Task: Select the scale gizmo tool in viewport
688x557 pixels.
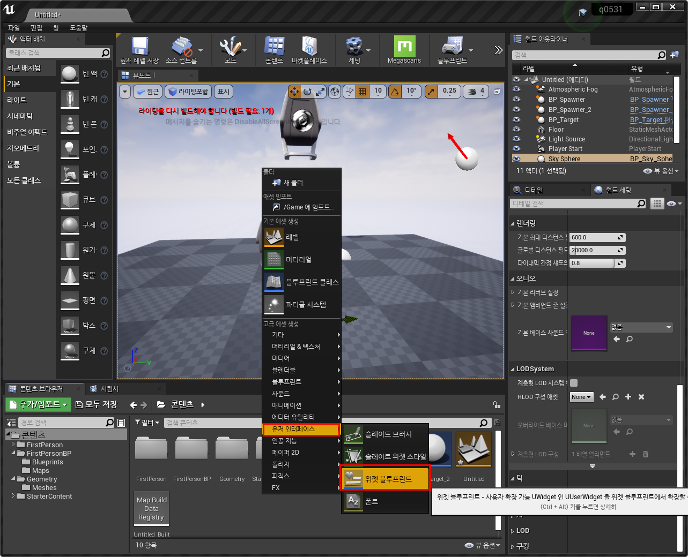Action: click(x=320, y=92)
